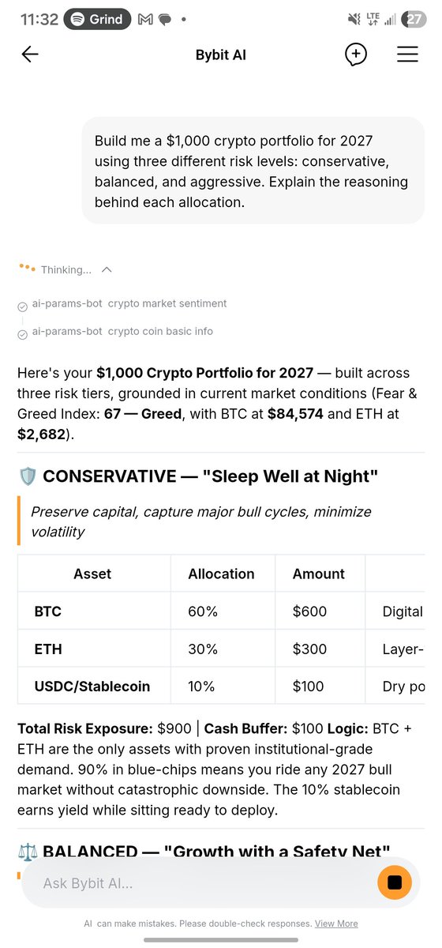Select the USDC/Stablecoin table row
442x948 pixels.
pos(221,686)
